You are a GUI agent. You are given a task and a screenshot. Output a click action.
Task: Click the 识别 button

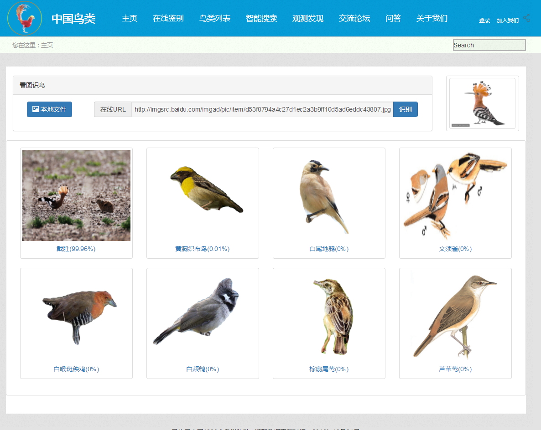pos(405,109)
